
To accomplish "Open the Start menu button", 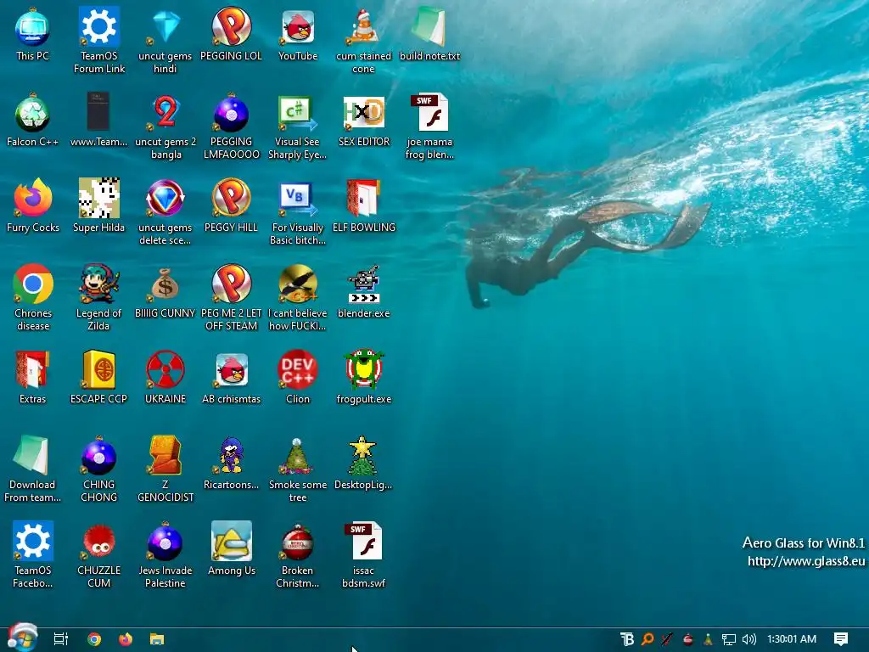I will (x=22, y=638).
